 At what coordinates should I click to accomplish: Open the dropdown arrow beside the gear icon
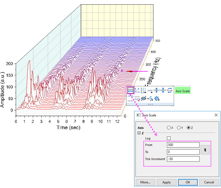tap(159, 100)
